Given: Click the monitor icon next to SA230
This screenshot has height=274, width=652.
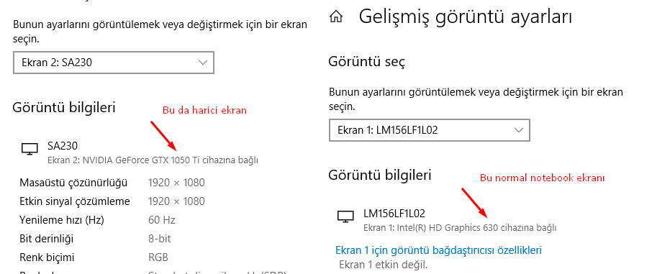Looking at the screenshot, I should [x=29, y=148].
